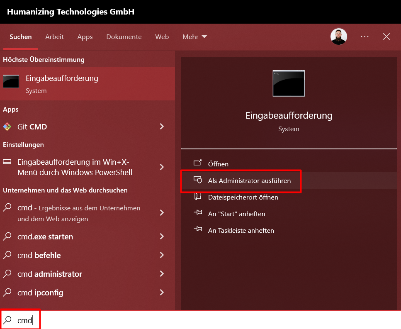Expand the cmd.exe starten chevron

pyautogui.click(x=162, y=236)
